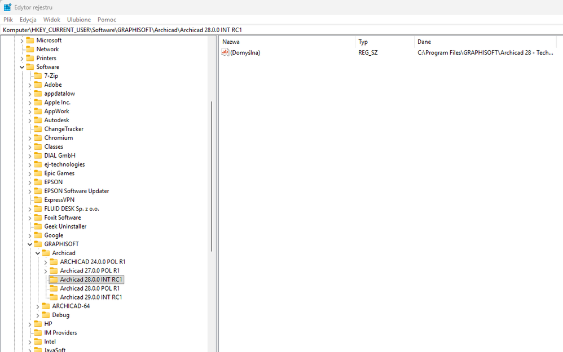This screenshot has width=563, height=352.
Task: Click the registry path address bar
Action: pos(281,30)
